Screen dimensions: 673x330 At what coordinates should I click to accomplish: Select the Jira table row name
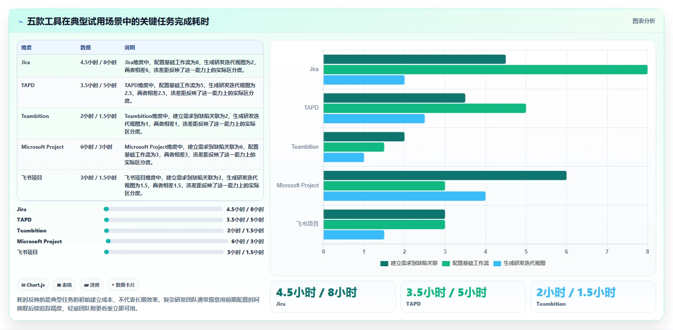[x=26, y=62]
